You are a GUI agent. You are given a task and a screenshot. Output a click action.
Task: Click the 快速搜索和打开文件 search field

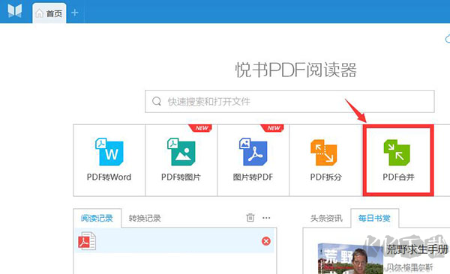pos(289,102)
